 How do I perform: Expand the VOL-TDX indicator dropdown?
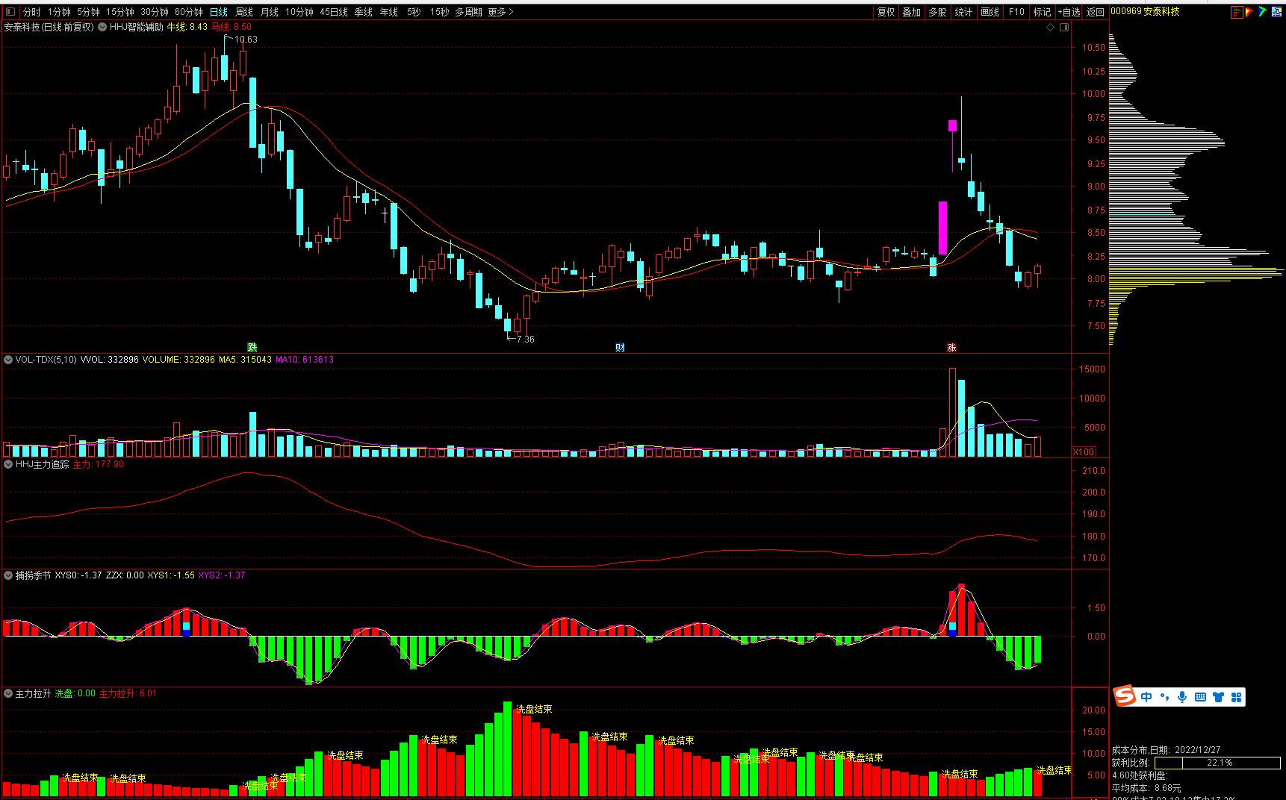coord(8,360)
